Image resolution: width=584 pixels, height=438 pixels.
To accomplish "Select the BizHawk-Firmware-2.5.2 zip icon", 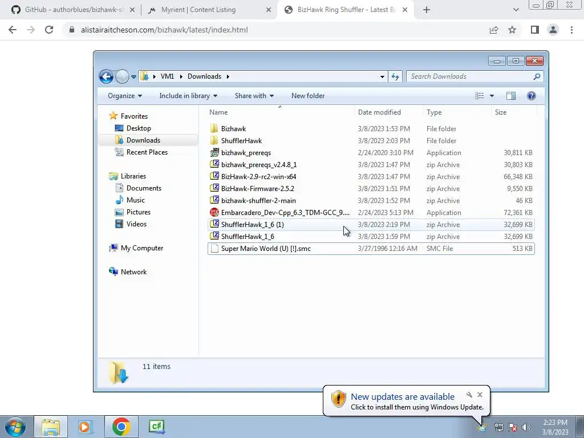I will (x=214, y=188).
